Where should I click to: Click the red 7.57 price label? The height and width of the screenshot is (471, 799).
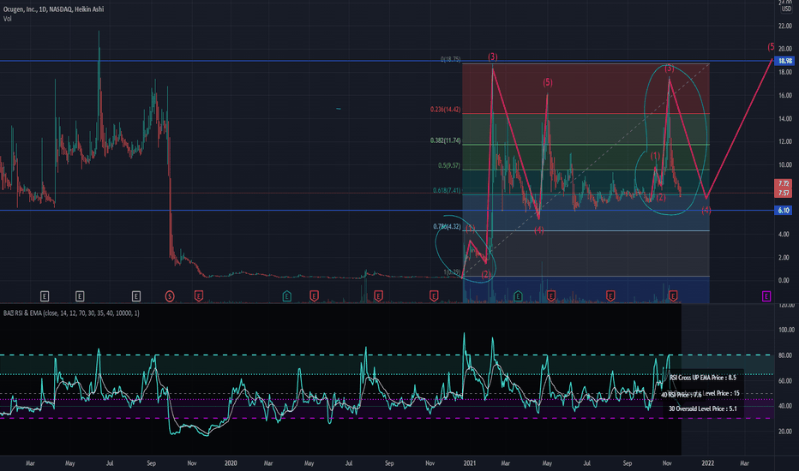pos(784,193)
